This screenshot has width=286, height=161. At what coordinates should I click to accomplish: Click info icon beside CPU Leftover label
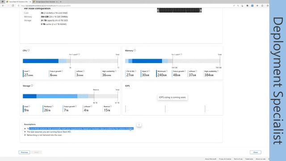point(84,71)
